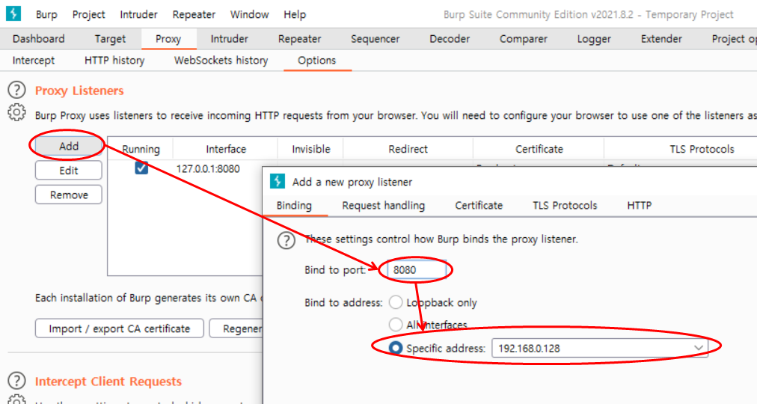This screenshot has width=757, height=404.
Task: Switch to the Repeater main tab
Action: (299, 39)
